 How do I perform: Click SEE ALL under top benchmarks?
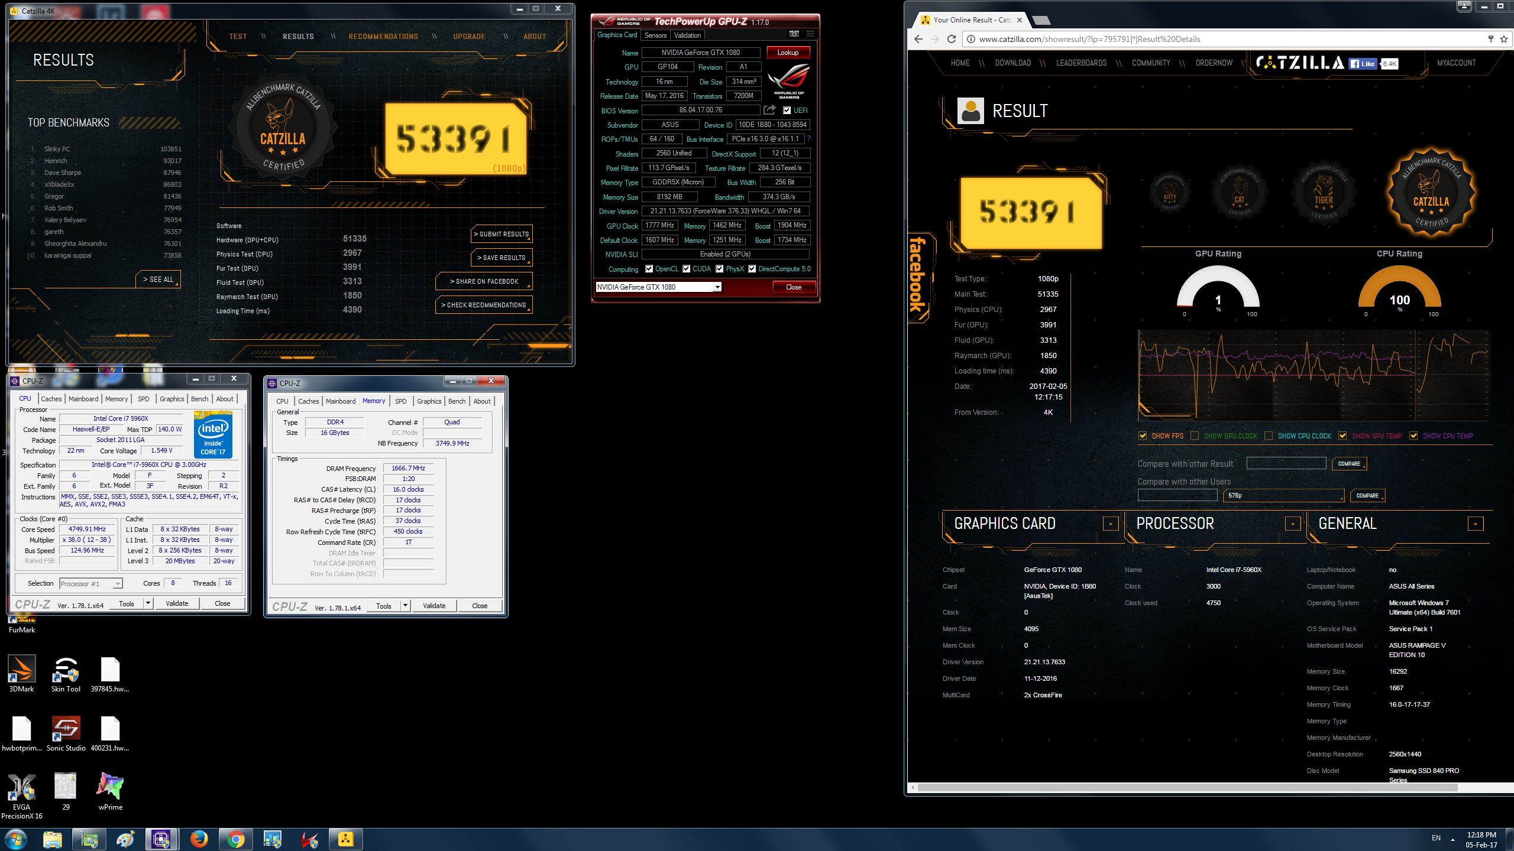pyautogui.click(x=158, y=280)
